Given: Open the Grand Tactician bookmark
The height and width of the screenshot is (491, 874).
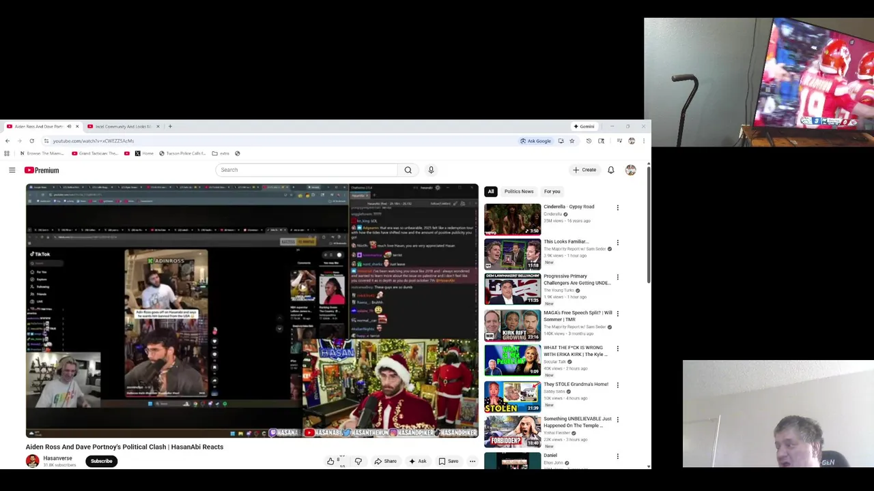Looking at the screenshot, I should [x=95, y=153].
